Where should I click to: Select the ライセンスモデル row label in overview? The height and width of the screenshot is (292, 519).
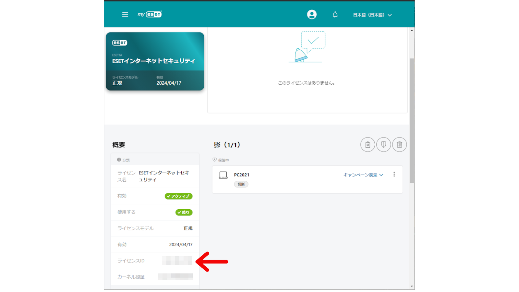click(x=136, y=228)
